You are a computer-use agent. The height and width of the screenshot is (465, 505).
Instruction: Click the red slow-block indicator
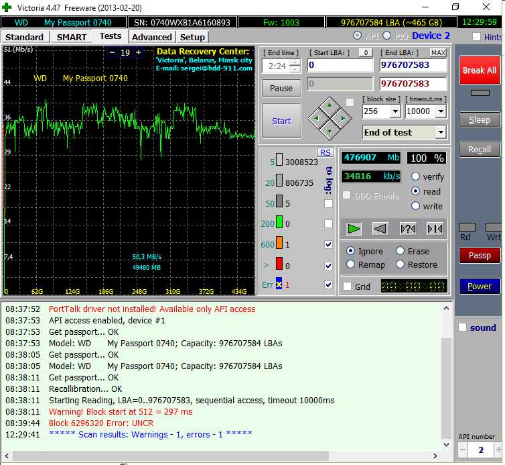click(x=279, y=263)
